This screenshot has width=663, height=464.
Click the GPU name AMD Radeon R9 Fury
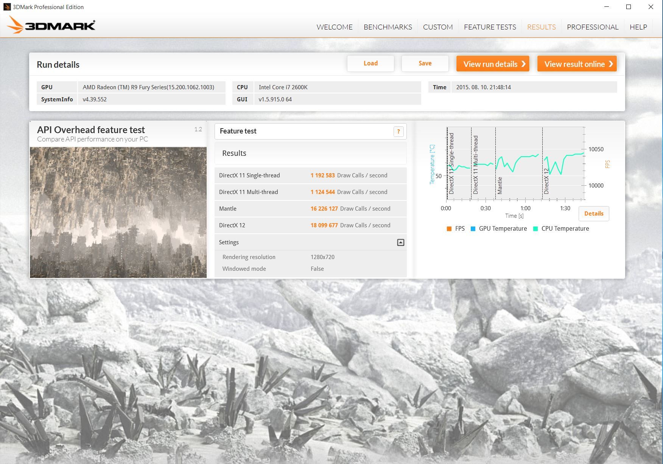coord(148,87)
